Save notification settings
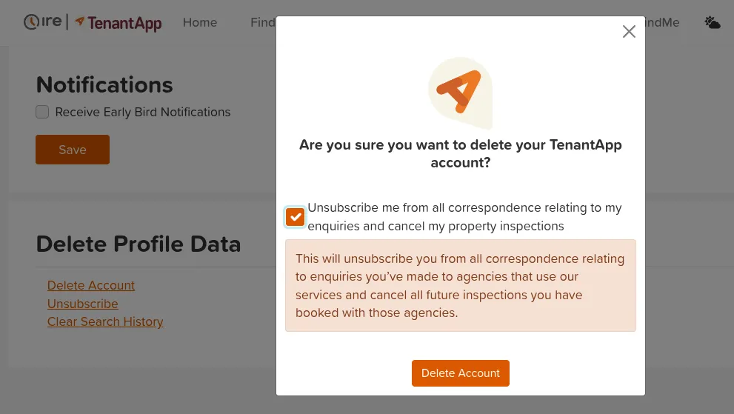The width and height of the screenshot is (734, 414). coord(73,150)
